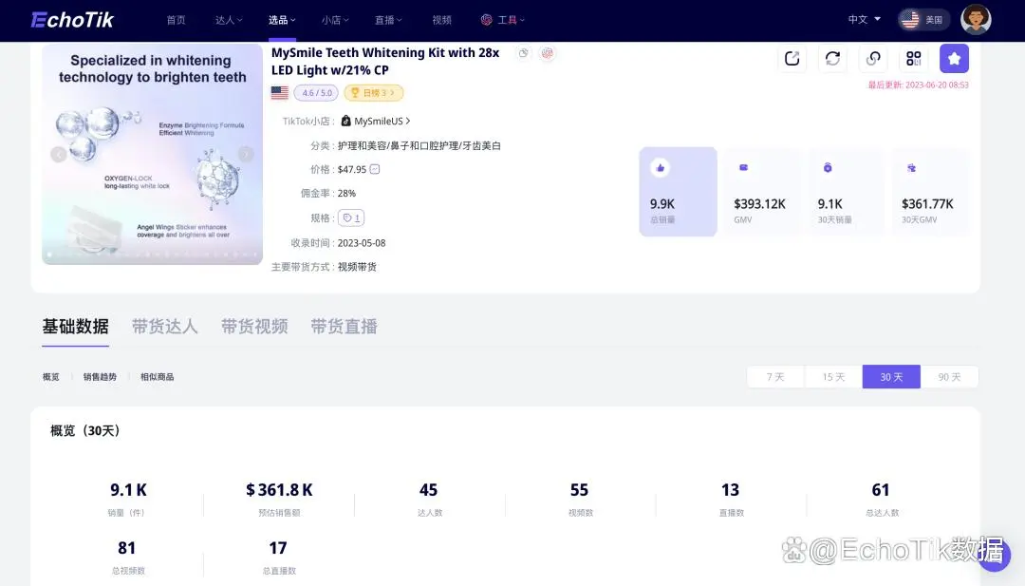The image size is (1025, 586).
Task: Expand the 达人 navigation menu
Action: pos(229,20)
